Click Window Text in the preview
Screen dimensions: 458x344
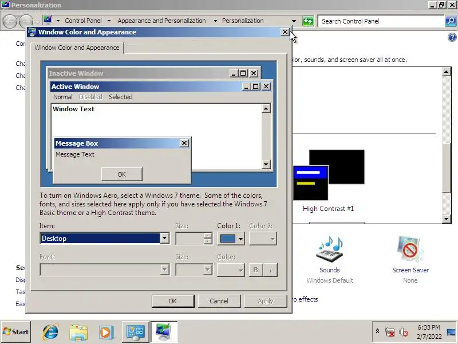coord(74,109)
